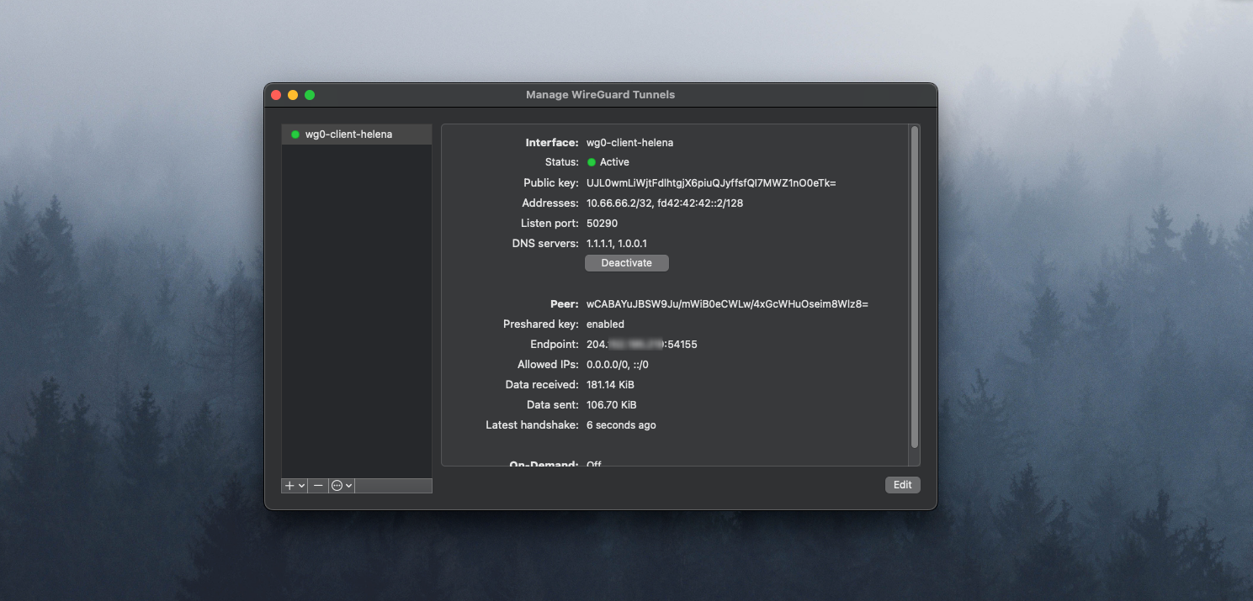The width and height of the screenshot is (1253, 601).
Task: Click the green Active status indicator
Action: click(592, 162)
